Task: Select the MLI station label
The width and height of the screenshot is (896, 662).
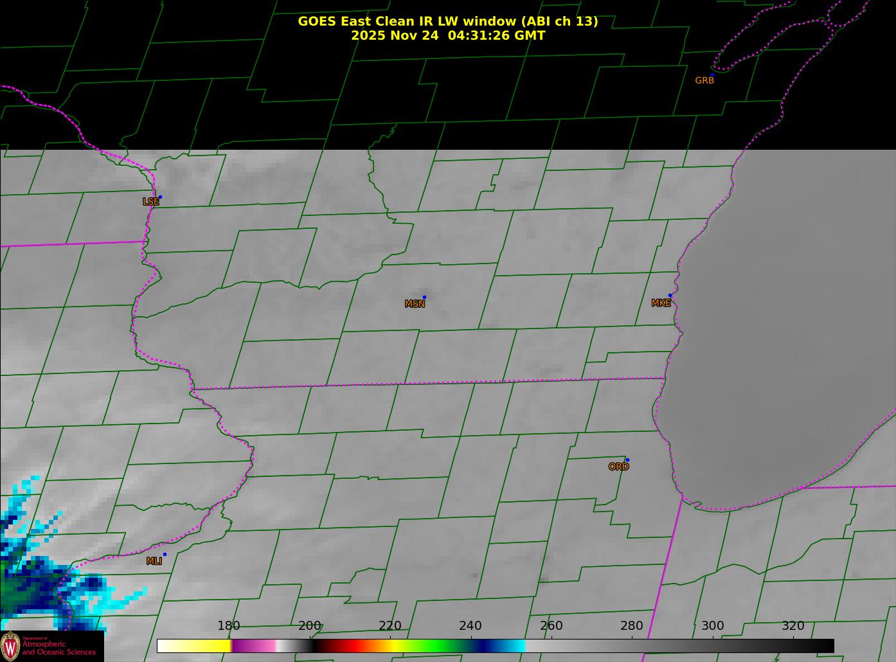Action: (154, 561)
